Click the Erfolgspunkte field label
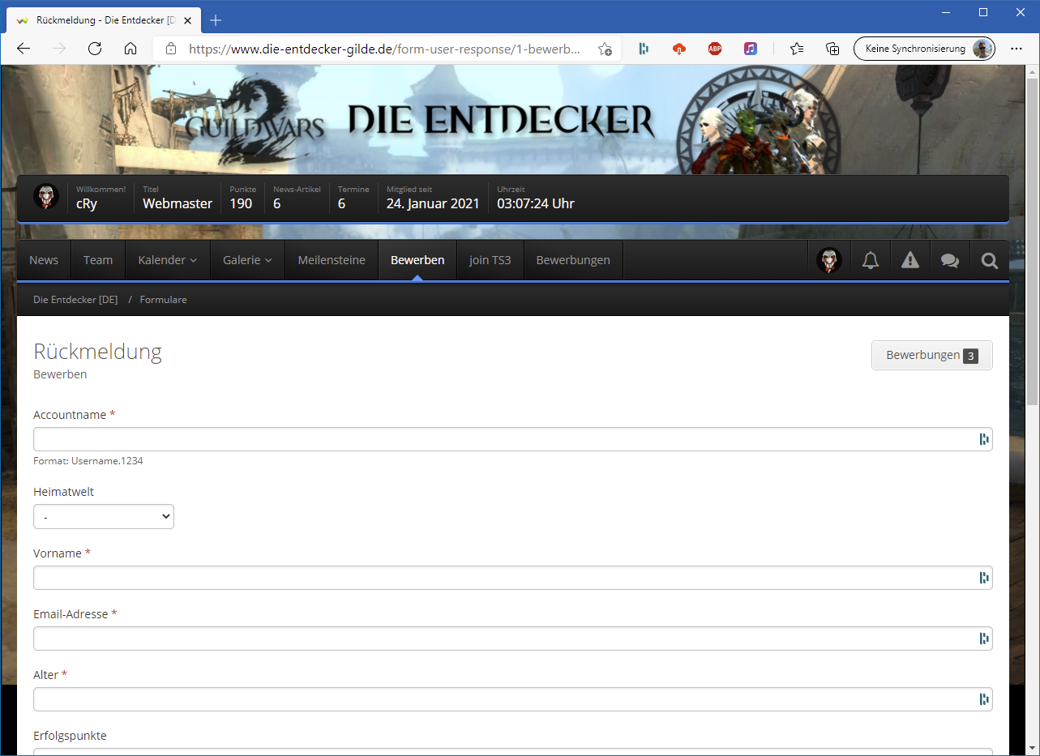Image resolution: width=1040 pixels, height=756 pixels. point(70,736)
